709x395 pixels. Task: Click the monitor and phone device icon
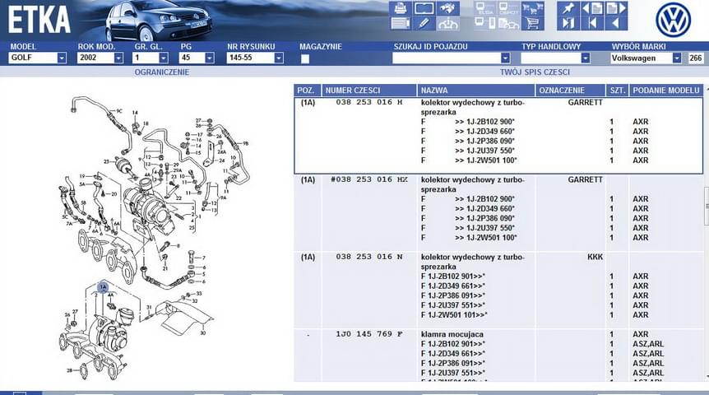(x=485, y=23)
